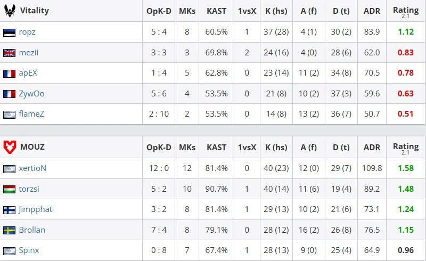Viewport: 426px width, 261px height.
Task: Click the Estonian flag beside ropz
Action: [x=9, y=32]
